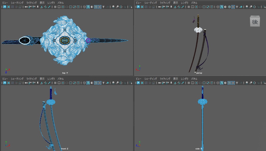Enable 2D pan/zoom in side viewport
This screenshot has width=266, height=151.
(x=178, y=83)
